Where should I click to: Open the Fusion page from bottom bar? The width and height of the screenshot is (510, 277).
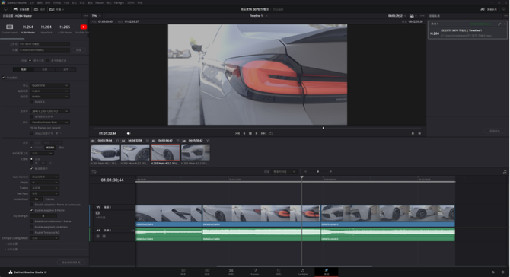point(255,272)
